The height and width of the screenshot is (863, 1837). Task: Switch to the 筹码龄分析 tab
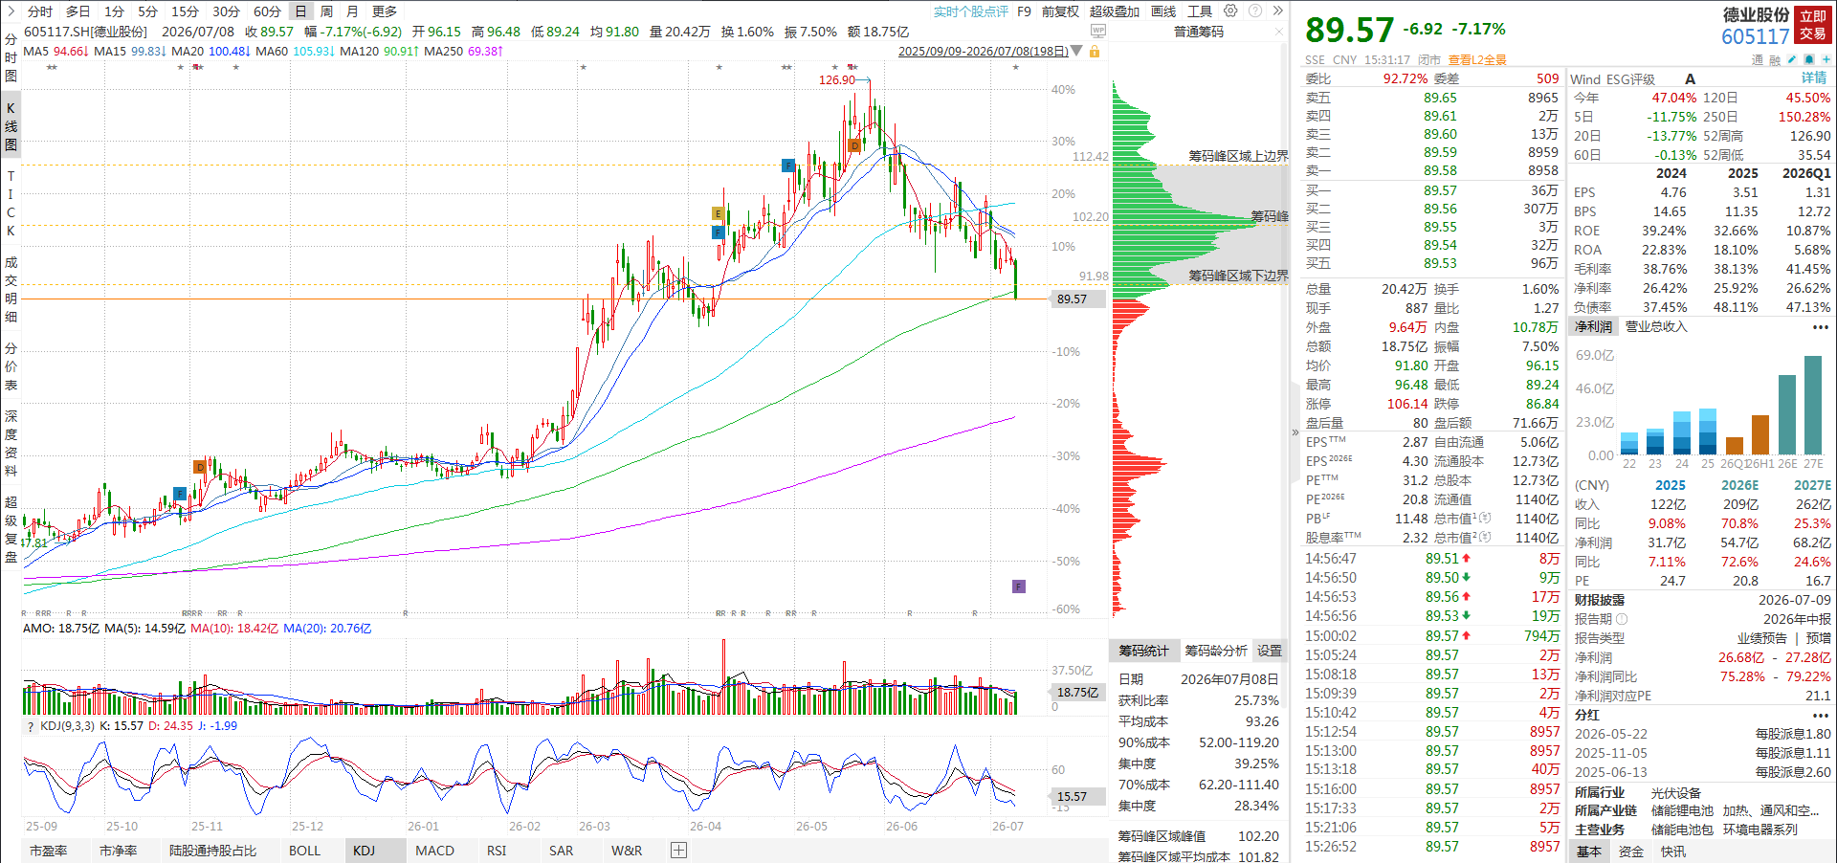coord(1216,651)
